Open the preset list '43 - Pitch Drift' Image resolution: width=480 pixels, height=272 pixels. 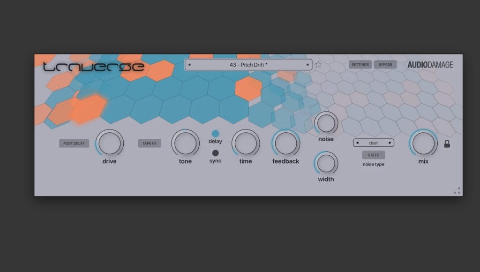tap(248, 65)
